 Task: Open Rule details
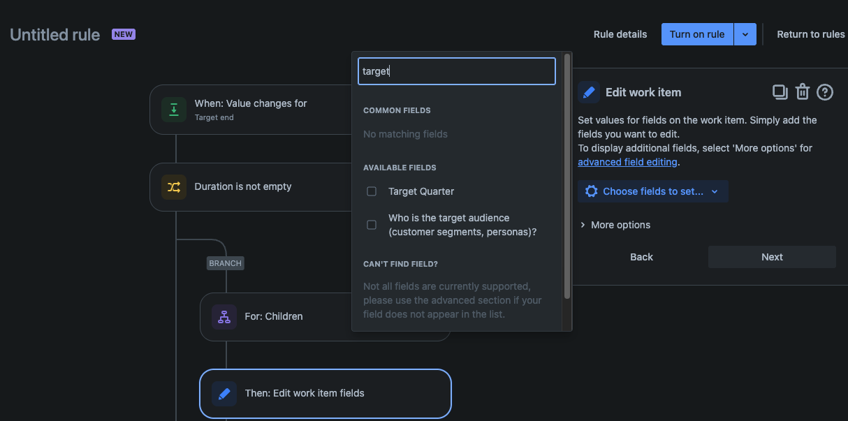pyautogui.click(x=620, y=34)
